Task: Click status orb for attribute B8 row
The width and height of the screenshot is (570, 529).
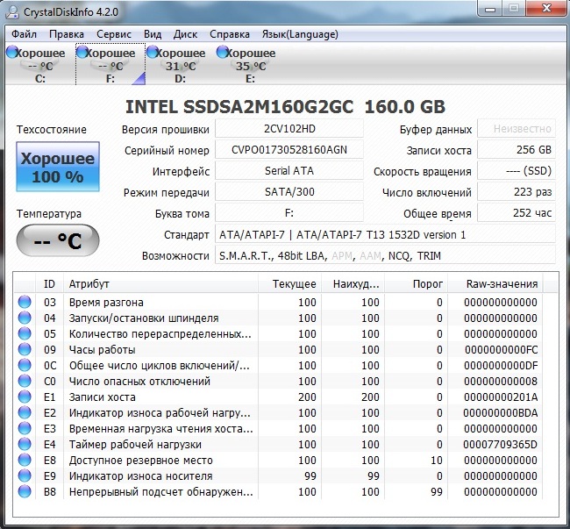Action: 25,491
